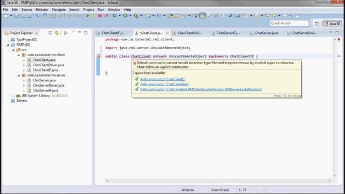The width and height of the screenshot is (345, 194).
Task: Click the Open Perspective icon near Java EE
Action: [x=317, y=24]
